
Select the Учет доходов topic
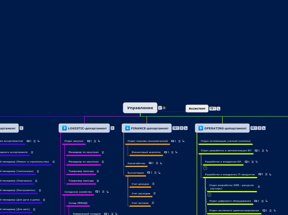(140, 184)
